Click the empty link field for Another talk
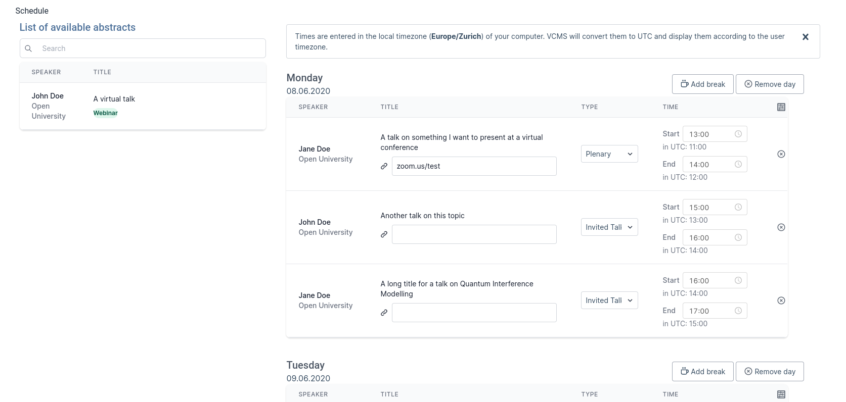Screen dimensions: 846x402 coord(474,234)
